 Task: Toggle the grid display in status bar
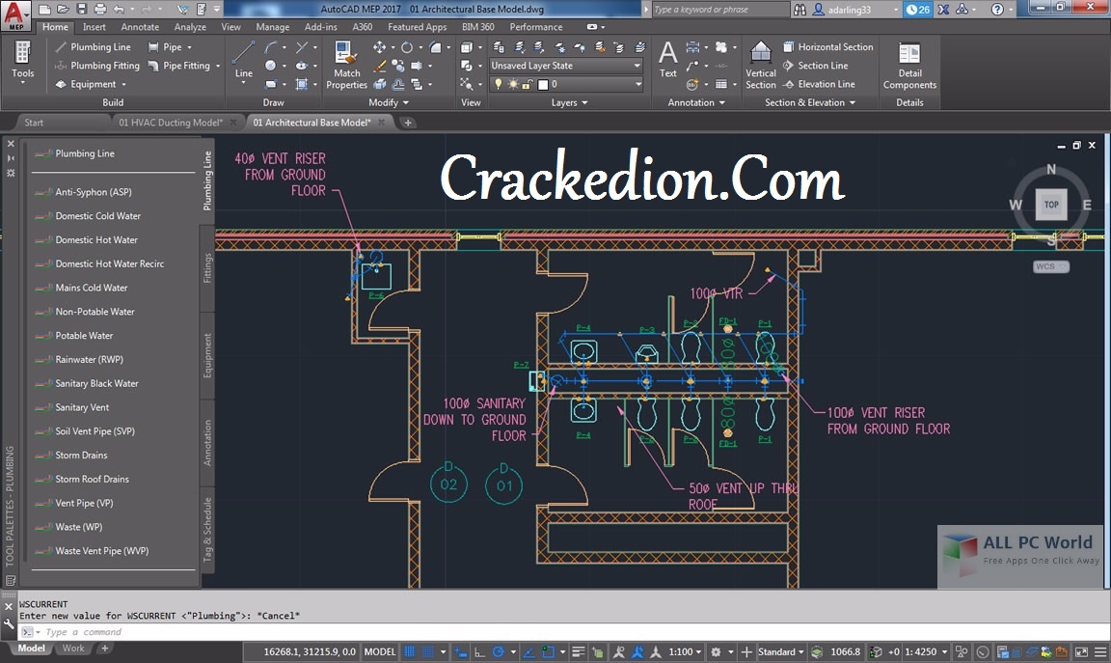[410, 651]
